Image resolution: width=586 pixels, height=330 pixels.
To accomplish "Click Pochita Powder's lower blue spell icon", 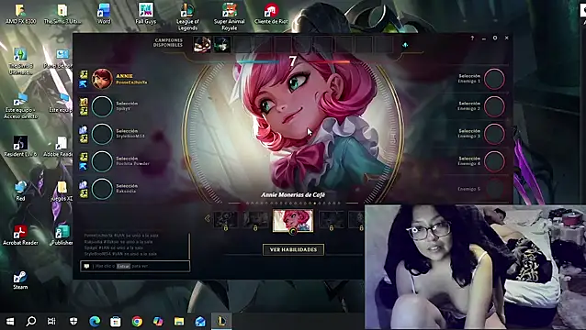I will [84, 166].
